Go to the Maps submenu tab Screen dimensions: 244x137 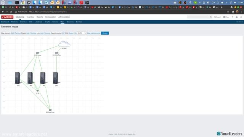[x=63, y=22]
